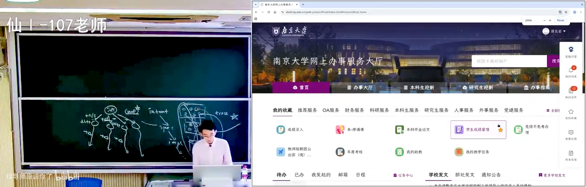
Task: Reload the page with refresh icon
Action: coord(269,12)
